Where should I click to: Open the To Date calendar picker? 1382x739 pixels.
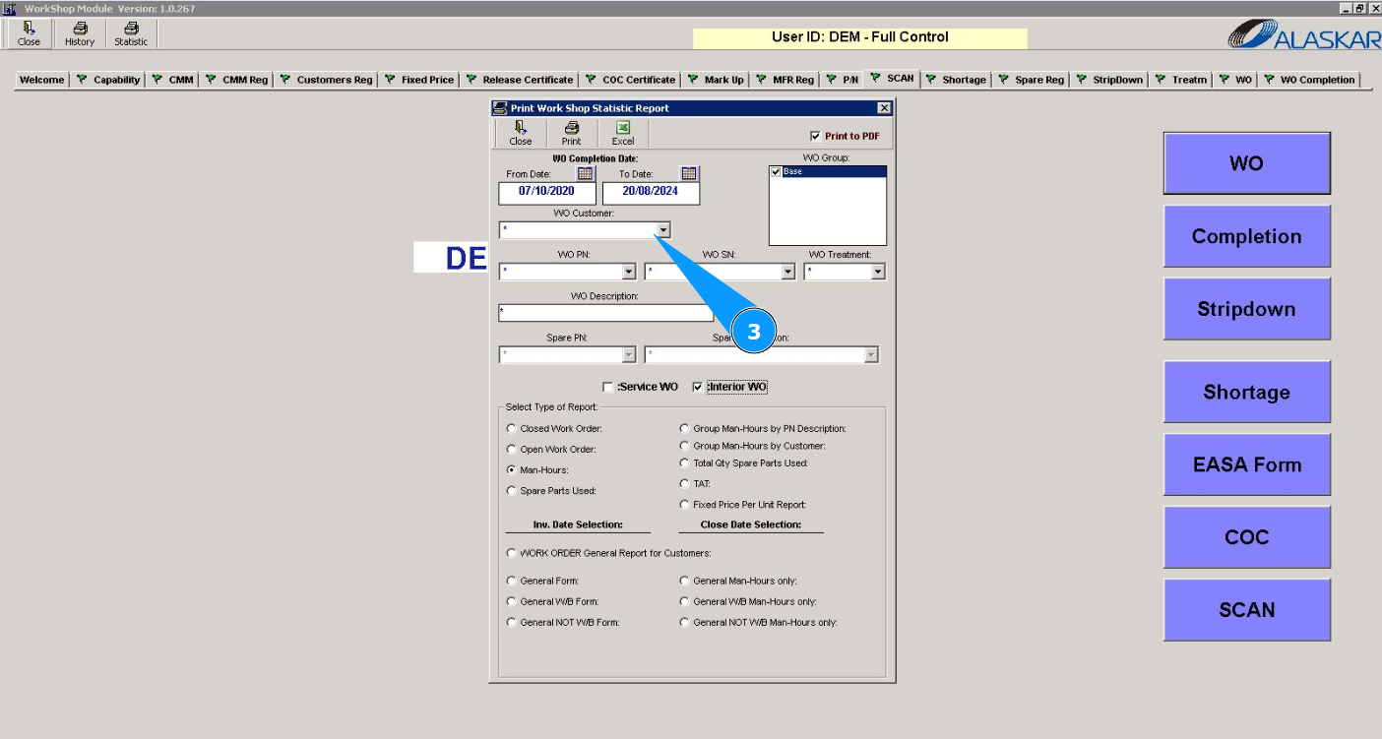pyautogui.click(x=689, y=173)
